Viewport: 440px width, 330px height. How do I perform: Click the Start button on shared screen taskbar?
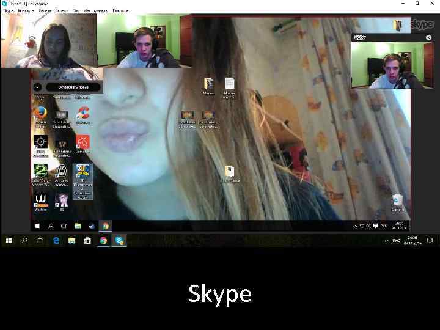(37, 226)
